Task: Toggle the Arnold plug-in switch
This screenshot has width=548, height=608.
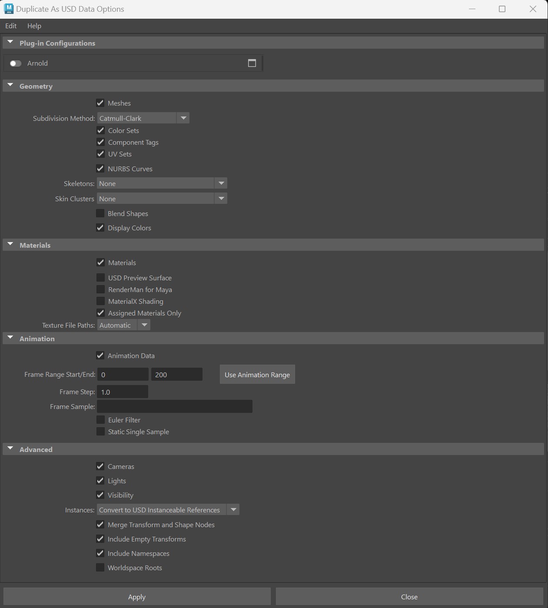Action: tap(15, 63)
